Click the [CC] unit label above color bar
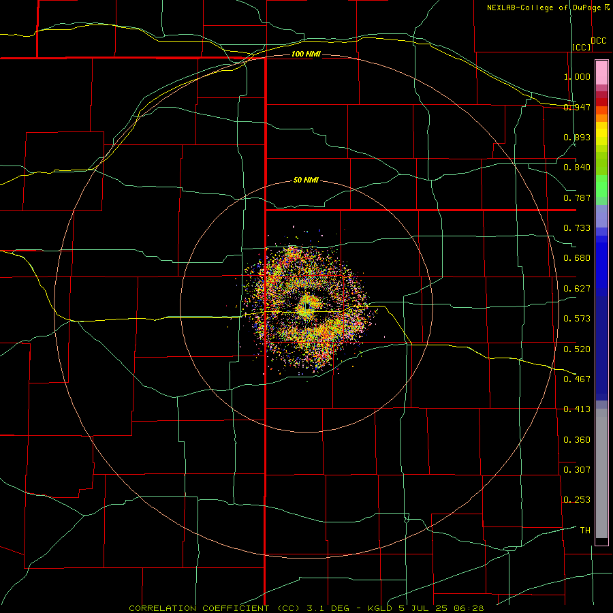The image size is (613, 613). click(582, 47)
